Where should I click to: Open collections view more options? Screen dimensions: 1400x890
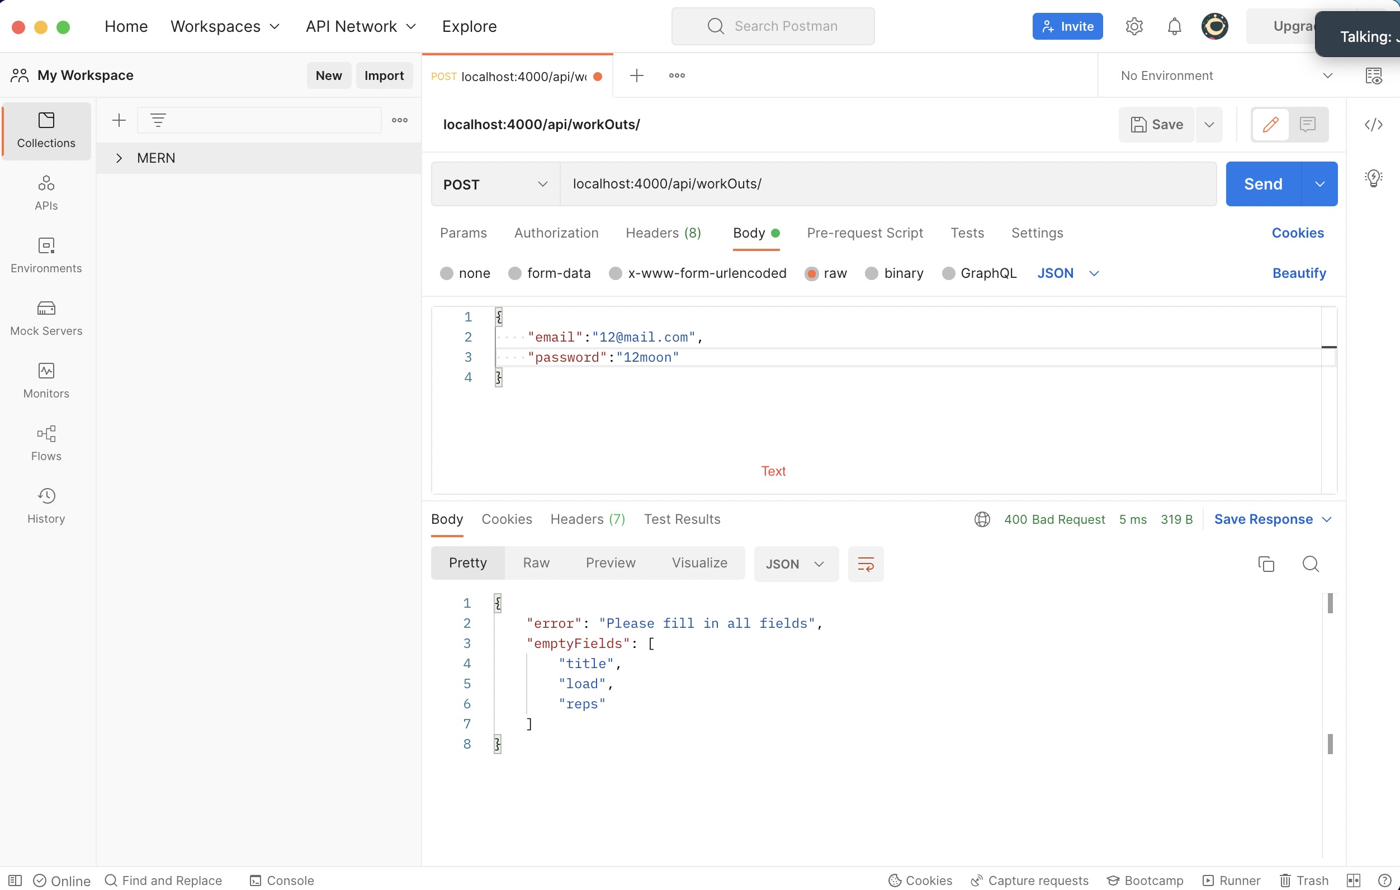[x=399, y=120]
